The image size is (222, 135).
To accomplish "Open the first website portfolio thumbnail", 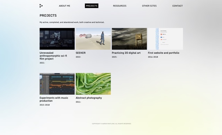I will (165, 39).
